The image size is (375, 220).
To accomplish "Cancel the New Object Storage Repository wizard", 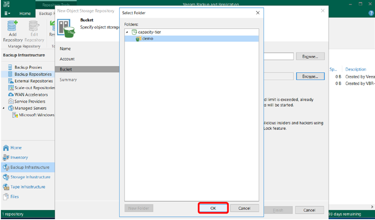I will pos(309,210).
